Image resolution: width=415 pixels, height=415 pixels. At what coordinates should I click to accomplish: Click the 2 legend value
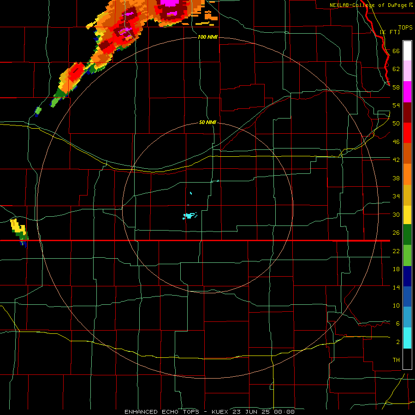397,342
